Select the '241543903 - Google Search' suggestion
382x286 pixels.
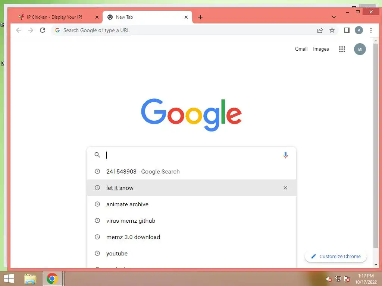point(191,171)
